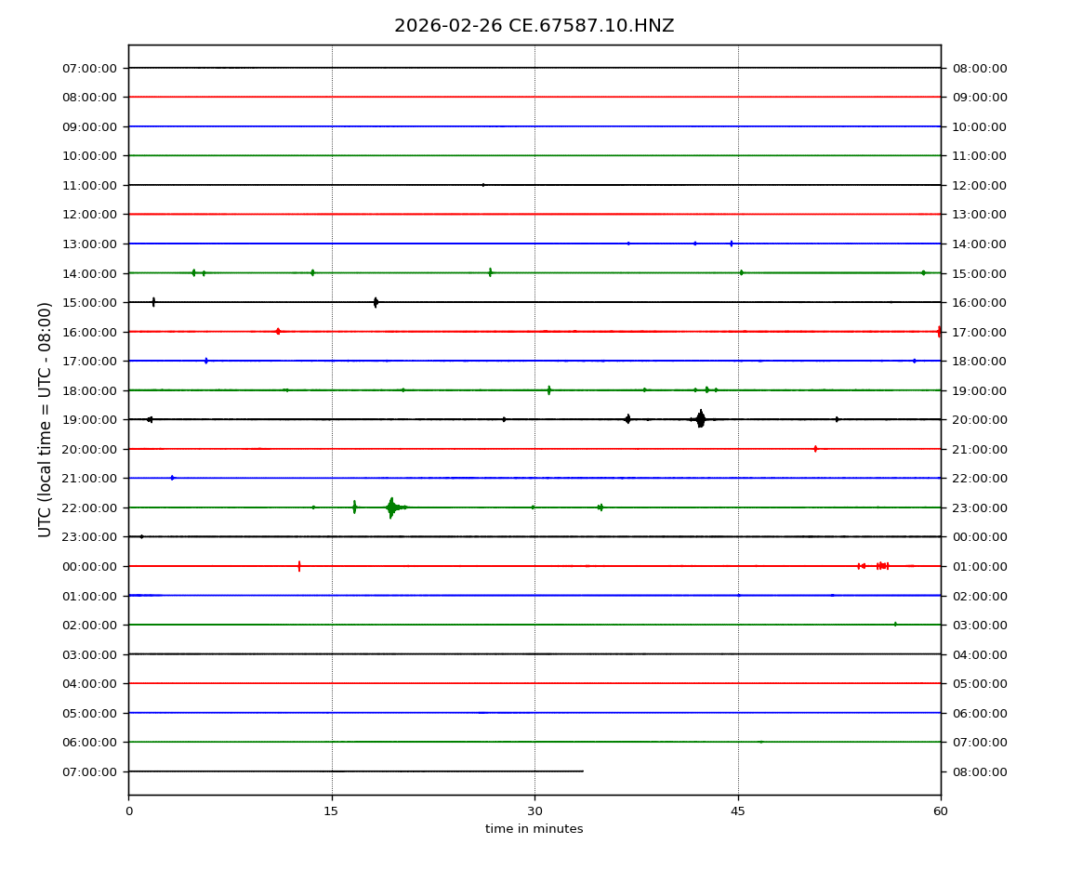This screenshot has width=1069, height=883.
Task: Click the green spike near minute 27 on 14:00:00 trace
Action: tap(490, 272)
